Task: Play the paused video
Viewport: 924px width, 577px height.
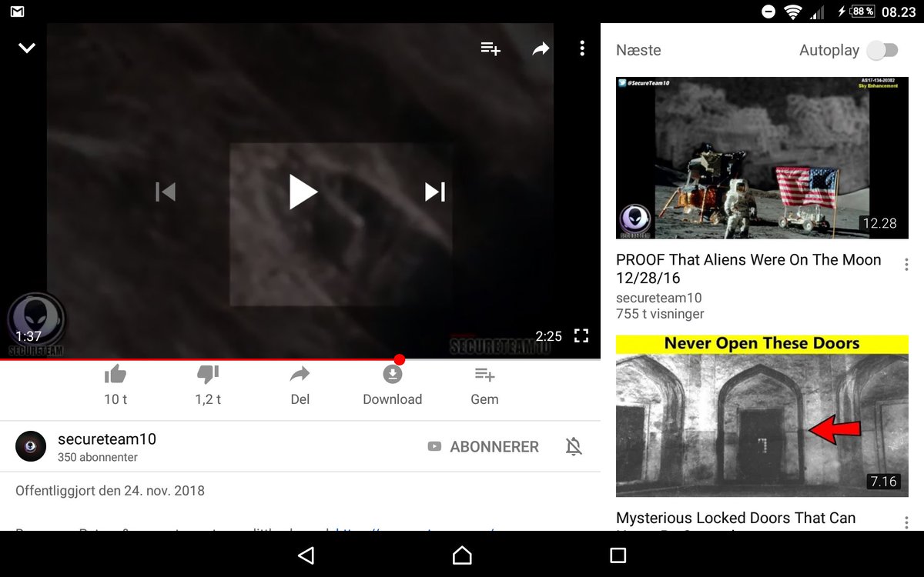Action: coord(303,192)
